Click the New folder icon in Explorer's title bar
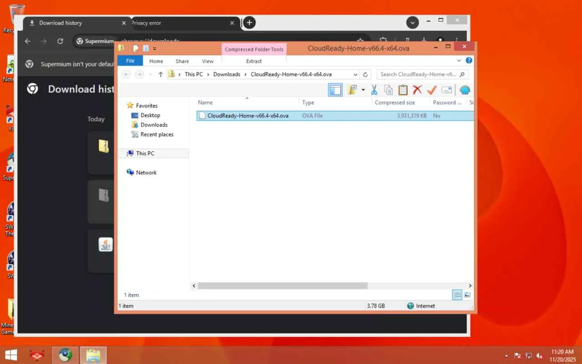 tap(145, 48)
